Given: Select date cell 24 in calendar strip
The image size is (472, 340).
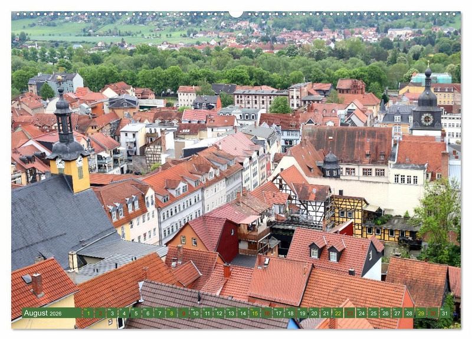Looking at the screenshot, I should pos(362,313).
